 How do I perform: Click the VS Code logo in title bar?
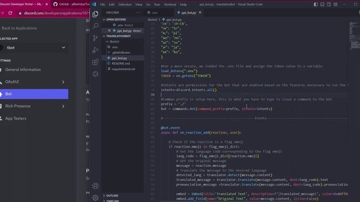pyautogui.click(x=94, y=4)
